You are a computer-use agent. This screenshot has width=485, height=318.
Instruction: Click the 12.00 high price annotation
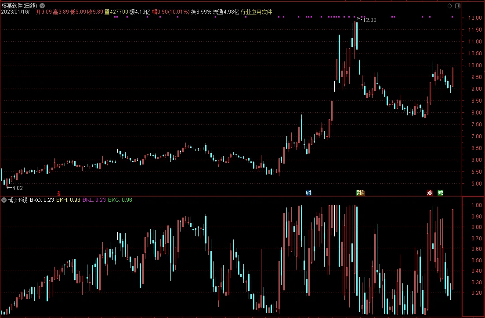point(369,20)
